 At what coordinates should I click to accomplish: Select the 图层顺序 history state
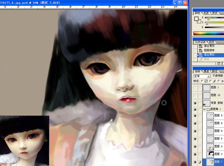209,50
